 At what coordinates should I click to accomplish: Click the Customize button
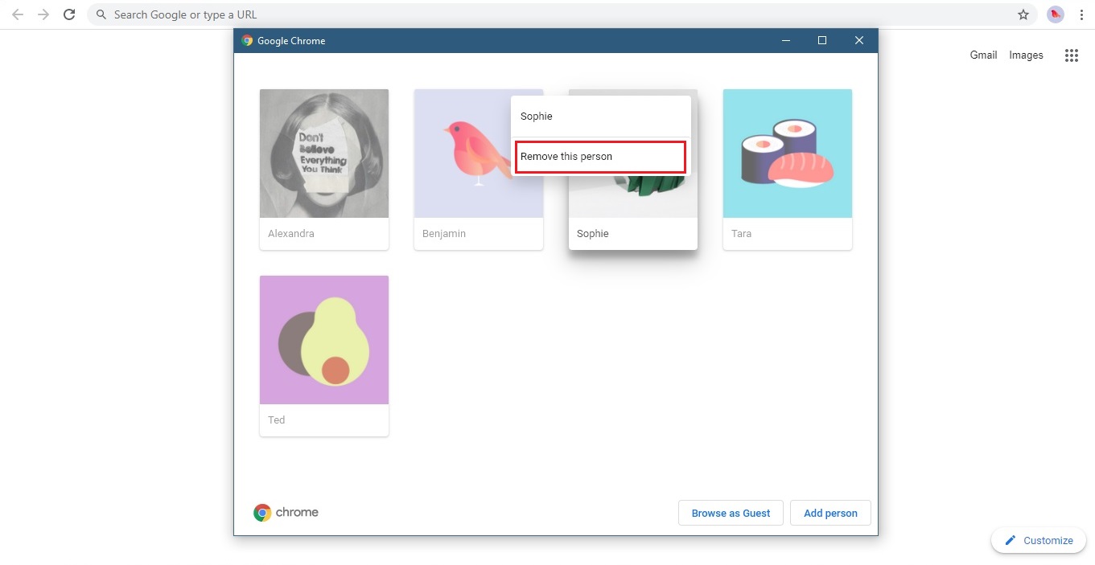click(x=1038, y=540)
